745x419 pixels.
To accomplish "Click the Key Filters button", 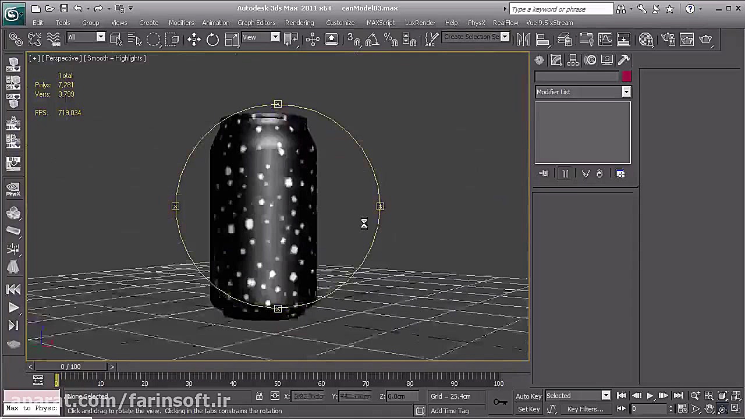I will tap(585, 409).
